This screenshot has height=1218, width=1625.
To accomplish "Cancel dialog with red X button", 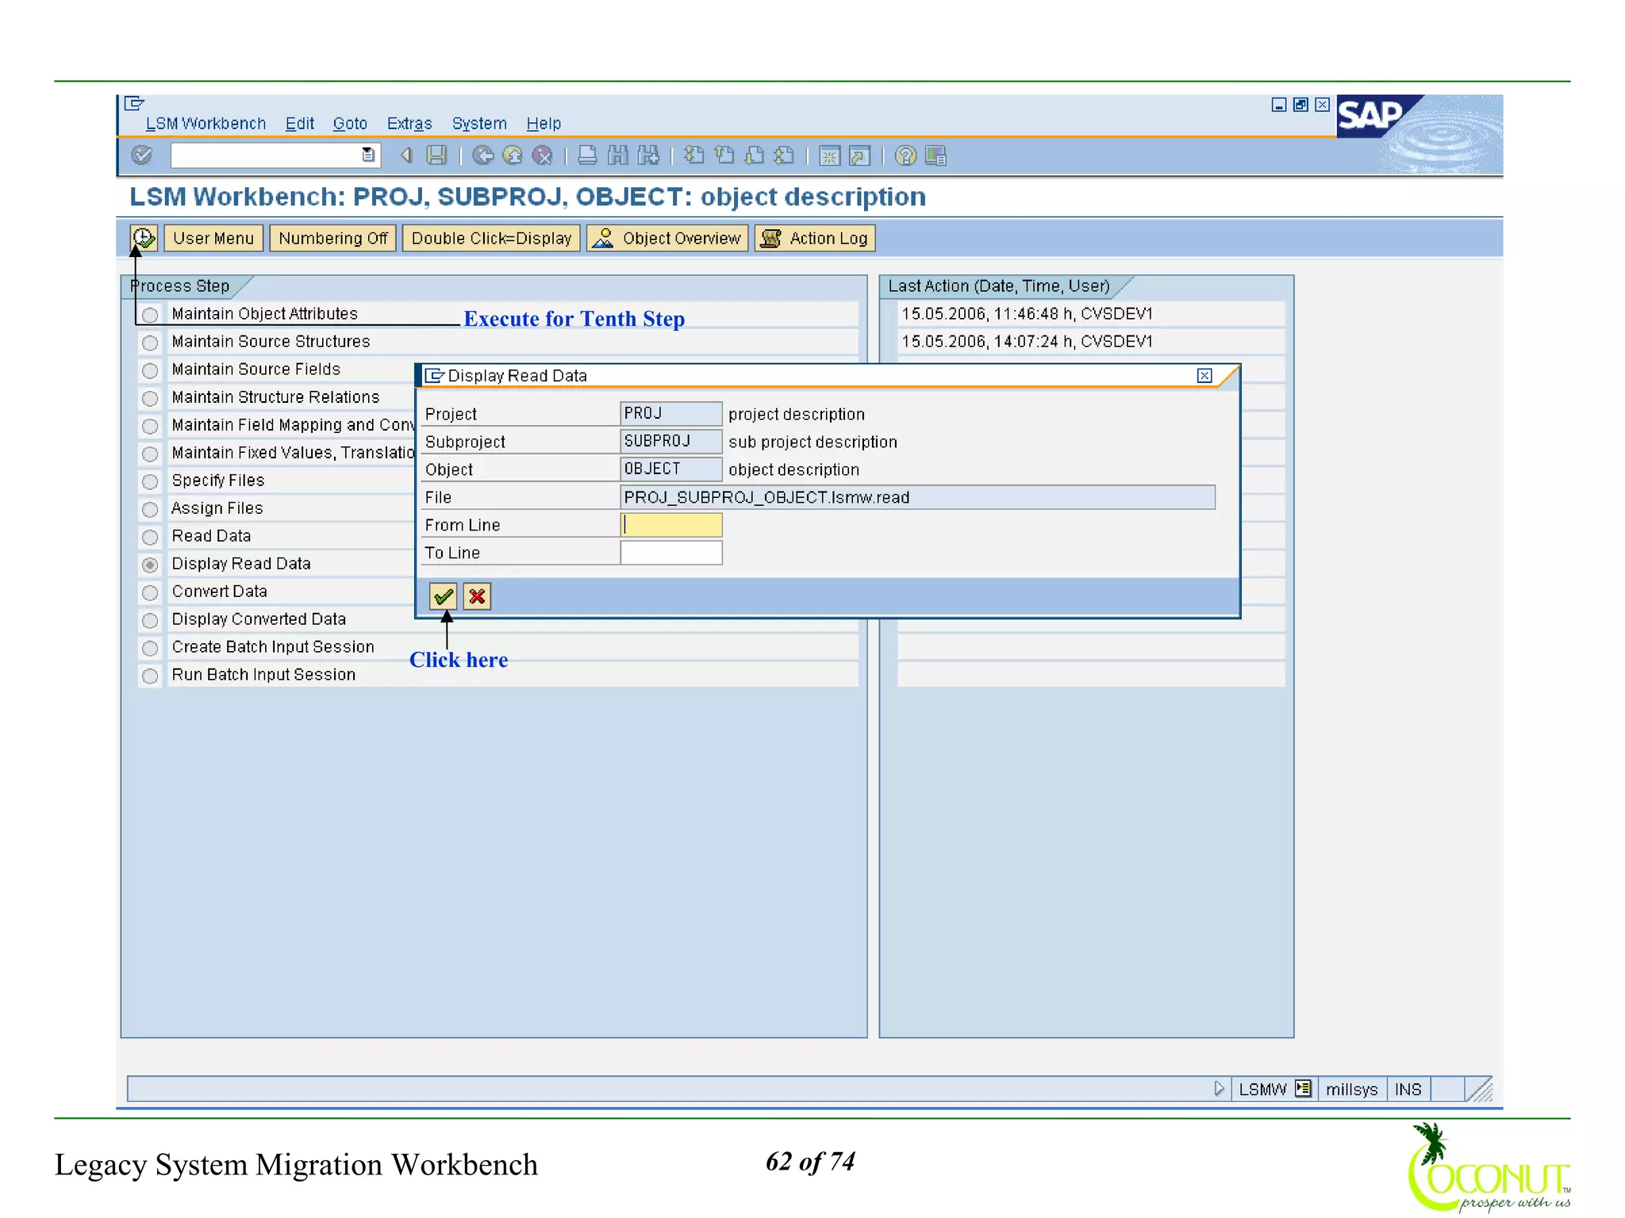I will [477, 596].
